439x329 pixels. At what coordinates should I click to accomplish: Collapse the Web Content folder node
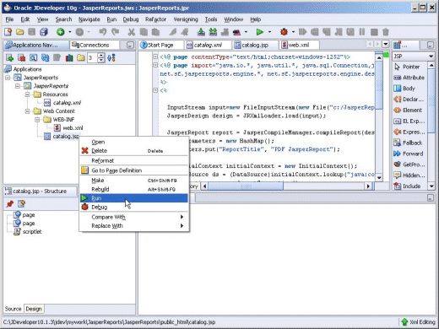click(27, 111)
